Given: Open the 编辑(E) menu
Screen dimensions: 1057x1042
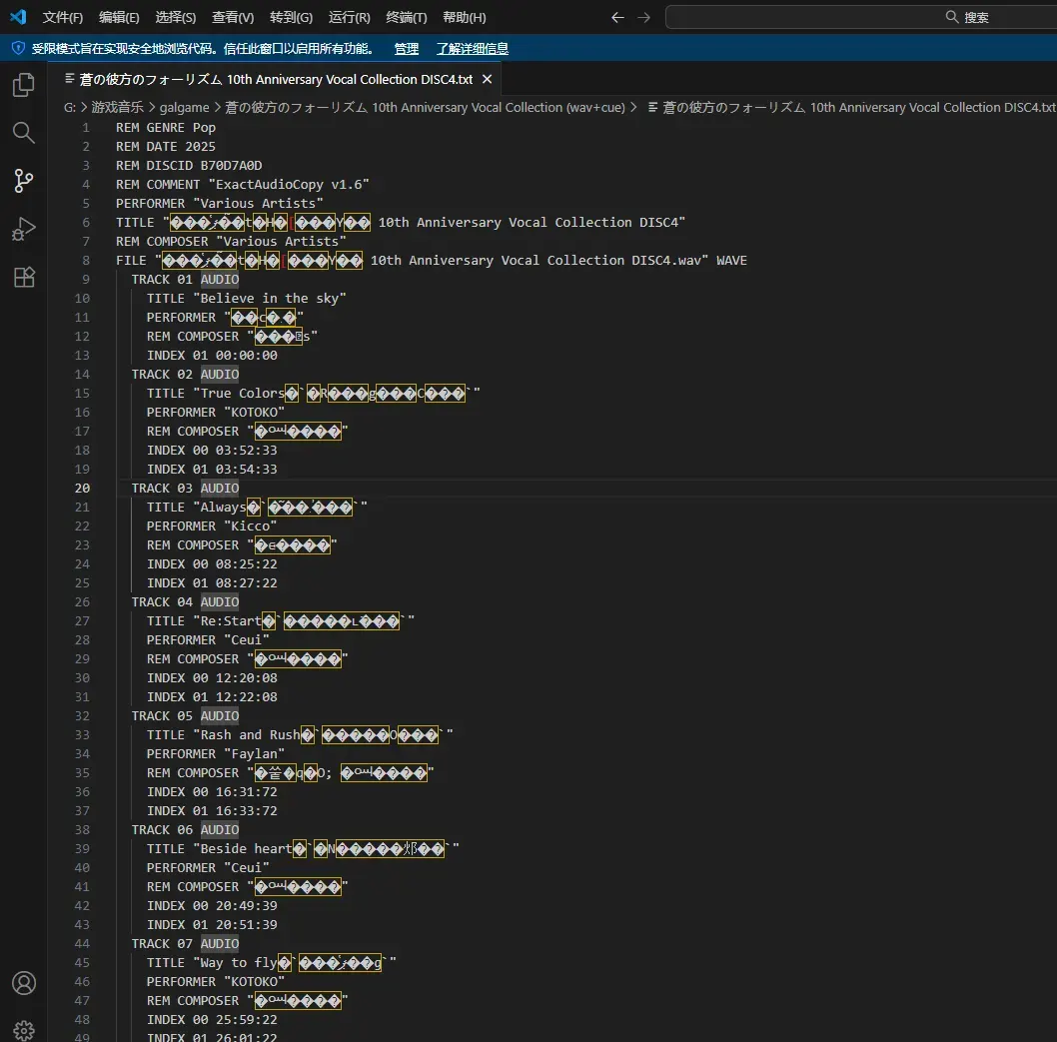Looking at the screenshot, I should [119, 18].
